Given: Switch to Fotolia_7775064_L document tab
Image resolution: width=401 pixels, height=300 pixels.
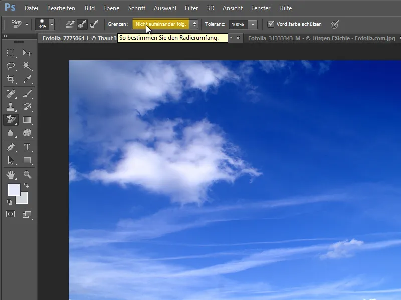Looking at the screenshot, I should click(x=80, y=38).
